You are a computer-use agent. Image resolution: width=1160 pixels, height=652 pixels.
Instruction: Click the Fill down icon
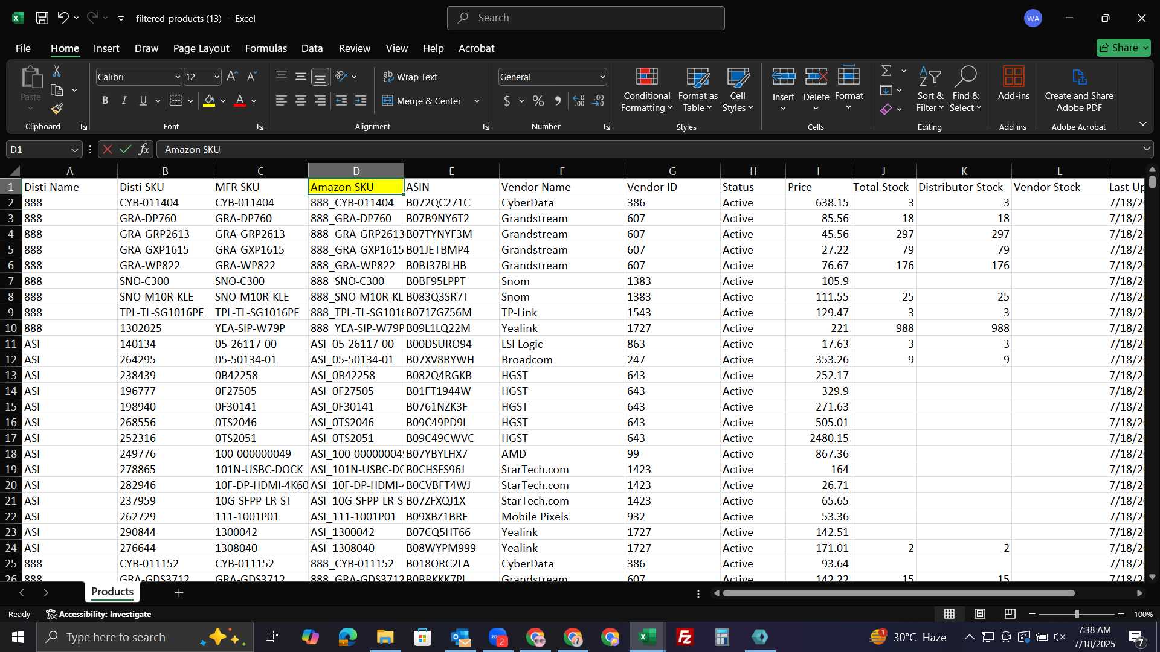[886, 91]
